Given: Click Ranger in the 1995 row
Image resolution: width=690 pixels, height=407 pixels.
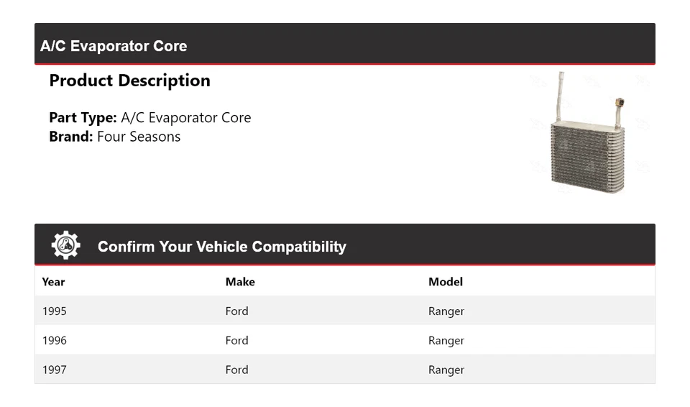Looking at the screenshot, I should 446,311.
